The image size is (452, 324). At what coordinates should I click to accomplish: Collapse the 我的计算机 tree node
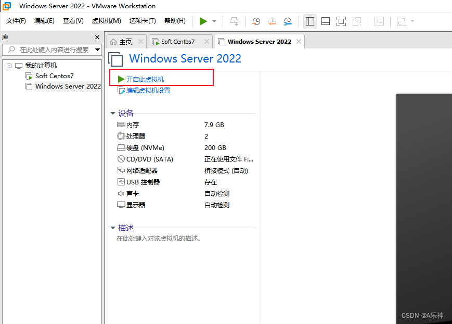coord(9,66)
